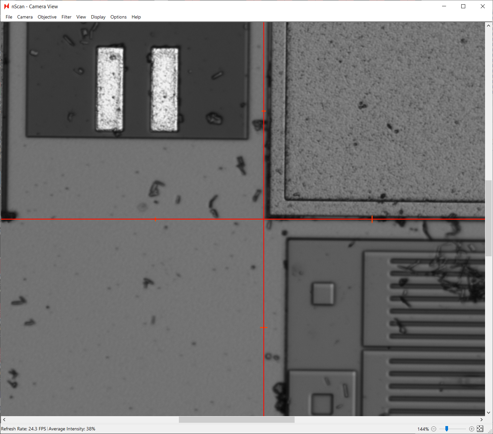
Task: Click the vertical scrollbar down arrow
Action: [488, 413]
